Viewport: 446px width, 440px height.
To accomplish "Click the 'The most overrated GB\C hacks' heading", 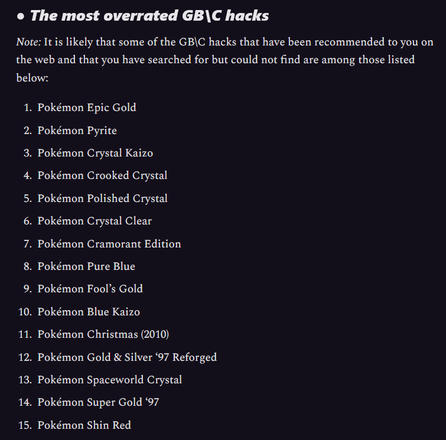I will click(x=149, y=16).
